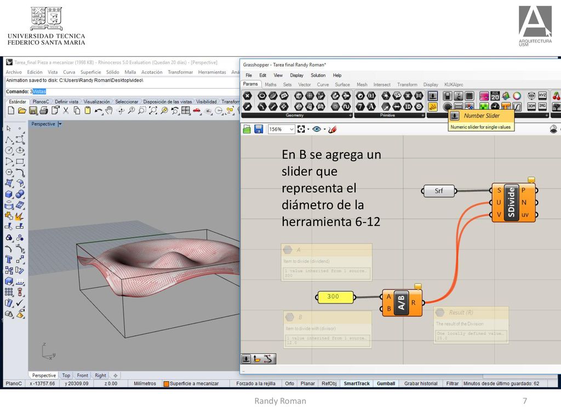Toggle RefObj in Rhino status bar

329,383
